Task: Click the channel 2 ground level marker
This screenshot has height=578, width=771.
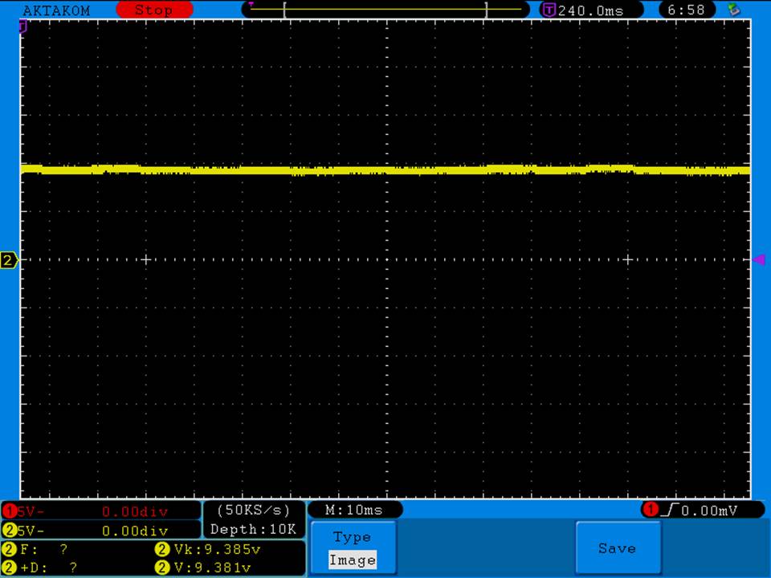Action: [9, 260]
